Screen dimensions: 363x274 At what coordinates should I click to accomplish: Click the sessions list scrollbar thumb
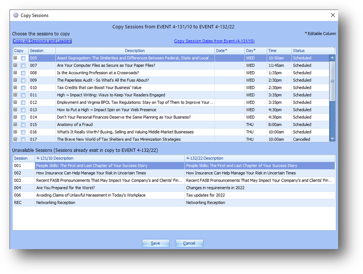pos(332,81)
